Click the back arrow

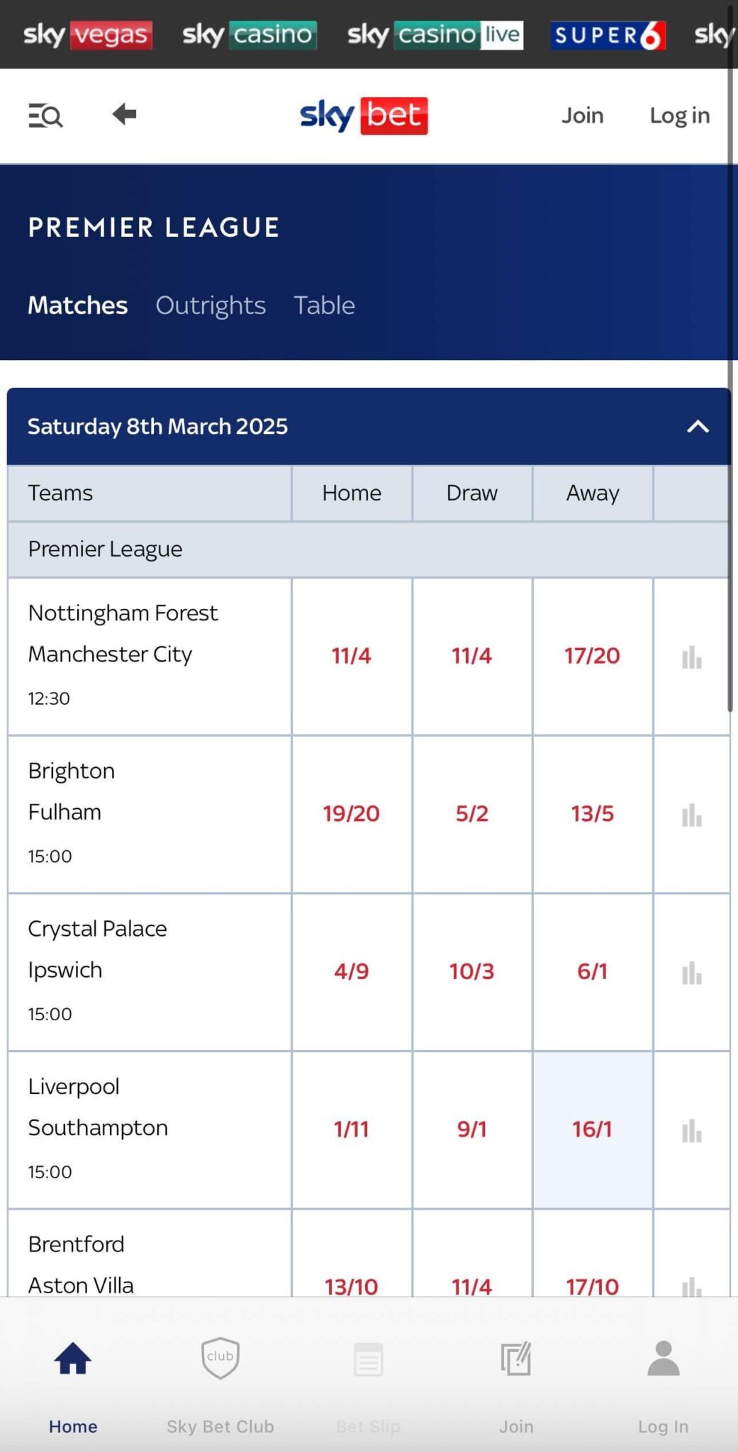coord(123,115)
